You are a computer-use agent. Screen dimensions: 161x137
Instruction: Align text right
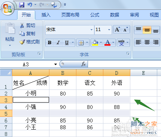pyautogui.click(x=155, y=42)
